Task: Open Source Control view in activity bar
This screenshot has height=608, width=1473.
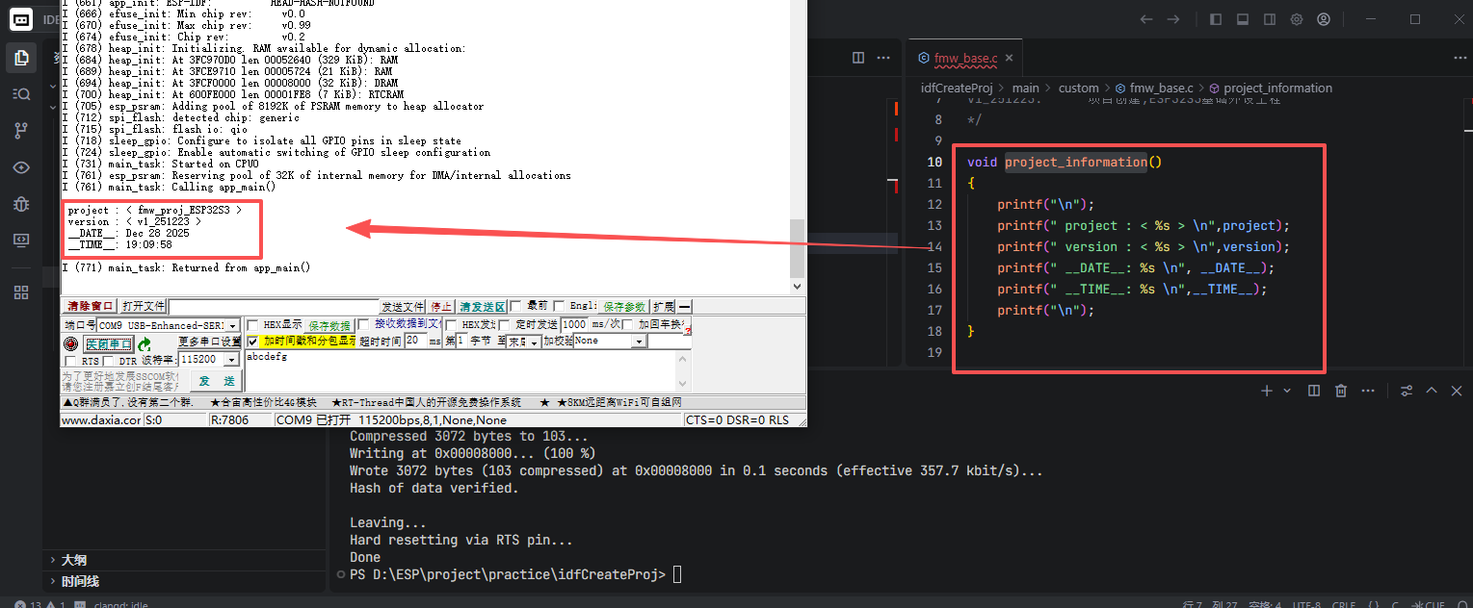Action: tap(21, 131)
